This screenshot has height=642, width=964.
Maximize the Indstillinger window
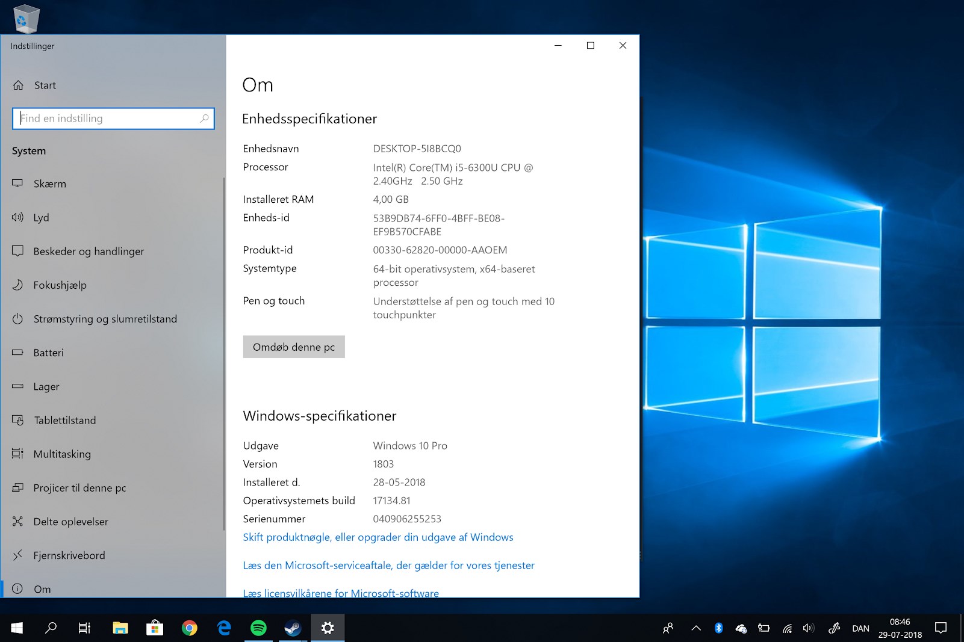pyautogui.click(x=591, y=45)
